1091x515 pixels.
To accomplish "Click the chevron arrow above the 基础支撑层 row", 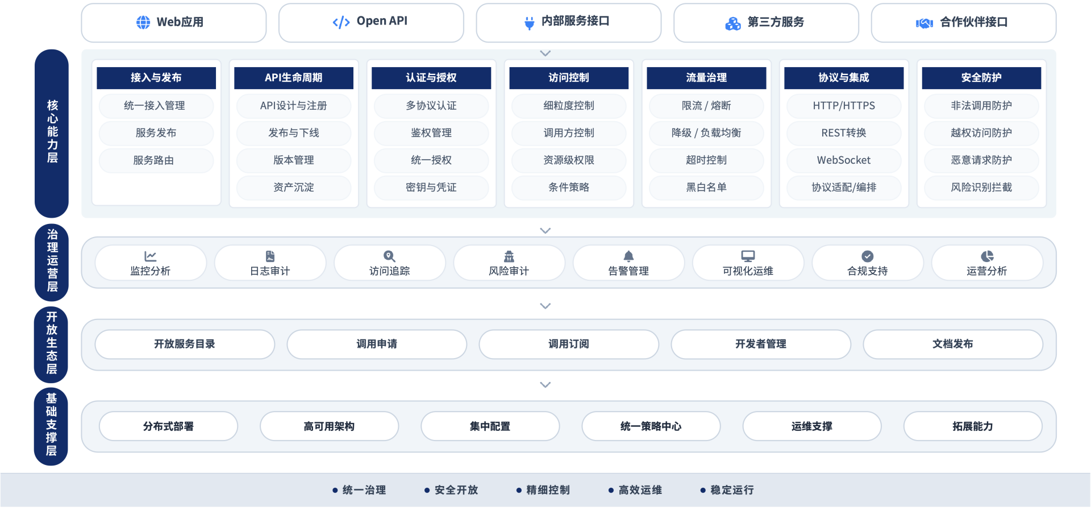I will click(x=545, y=385).
